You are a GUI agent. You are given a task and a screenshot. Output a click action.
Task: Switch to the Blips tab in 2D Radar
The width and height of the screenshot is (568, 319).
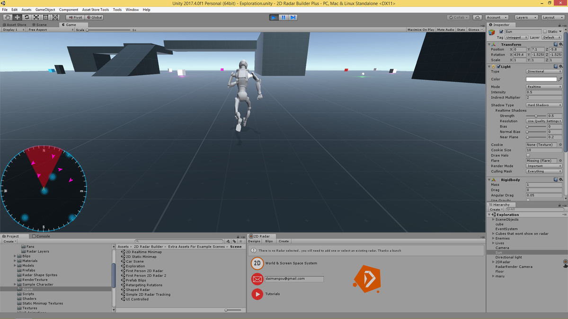click(x=268, y=241)
